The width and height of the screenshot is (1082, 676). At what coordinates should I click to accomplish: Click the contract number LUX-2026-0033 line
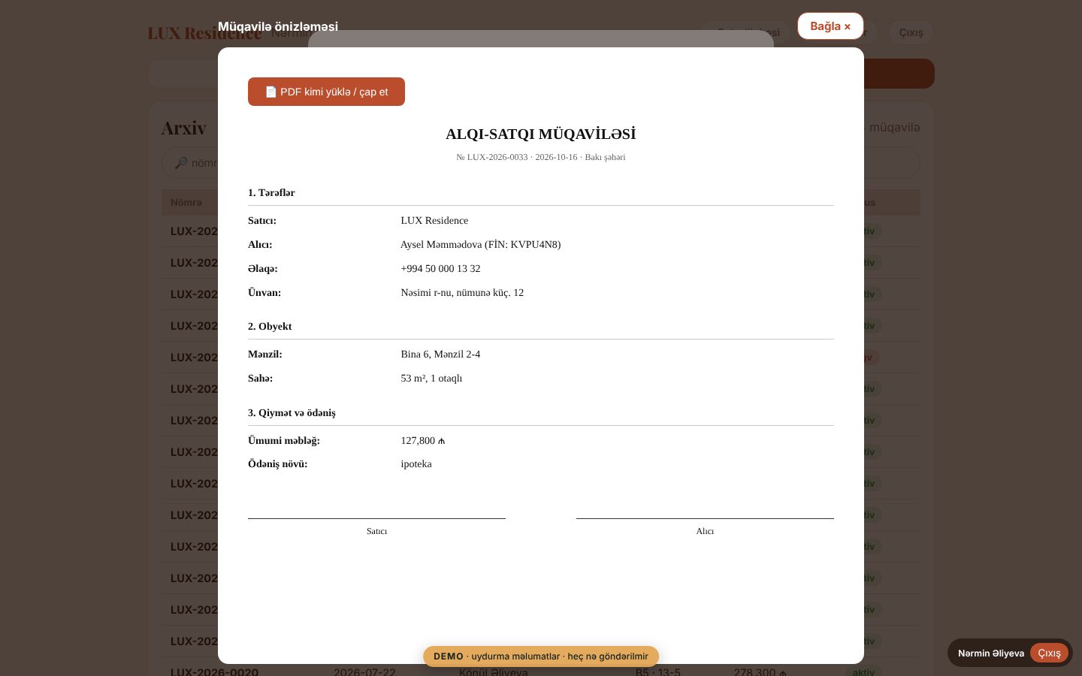click(x=541, y=157)
